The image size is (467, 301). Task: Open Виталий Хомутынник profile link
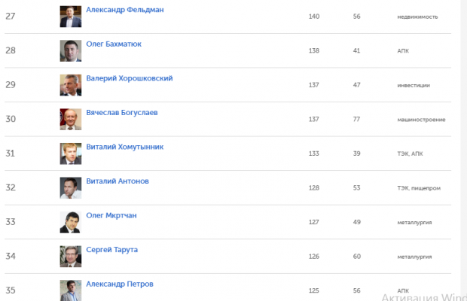click(x=124, y=147)
